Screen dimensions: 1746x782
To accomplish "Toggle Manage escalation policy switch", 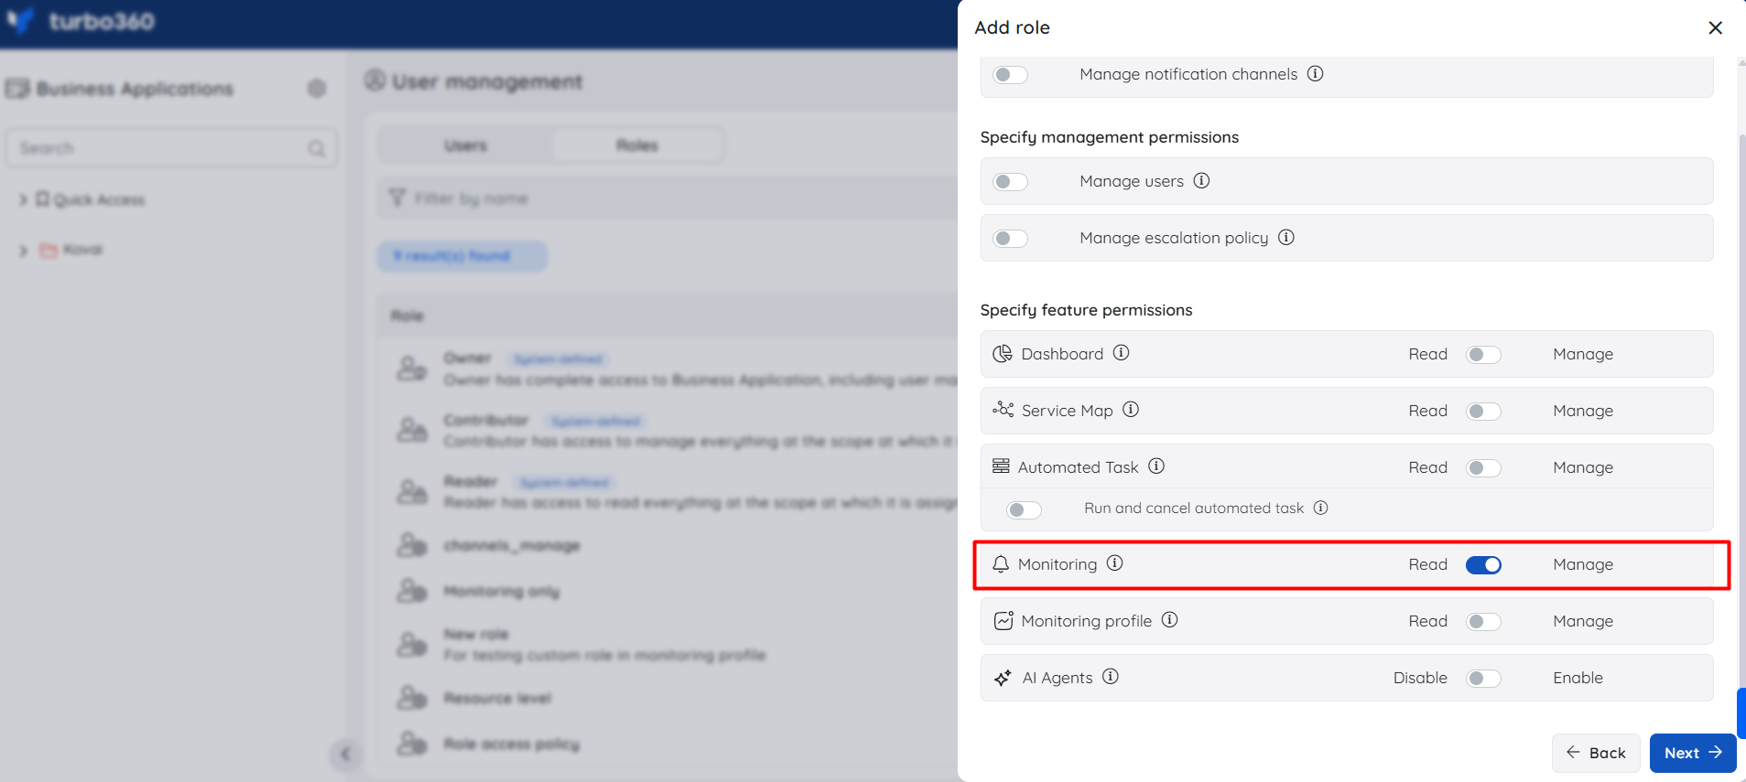I will click(x=1011, y=239).
